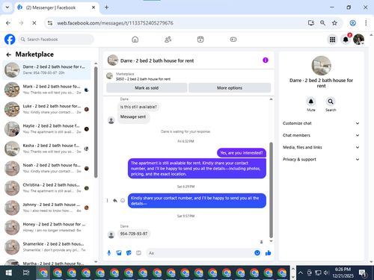Open the notifications bell in Facebook header
The width and height of the screenshot is (374, 280).
(346, 40)
